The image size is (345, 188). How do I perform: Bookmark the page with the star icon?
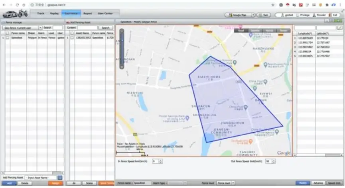[273, 5]
